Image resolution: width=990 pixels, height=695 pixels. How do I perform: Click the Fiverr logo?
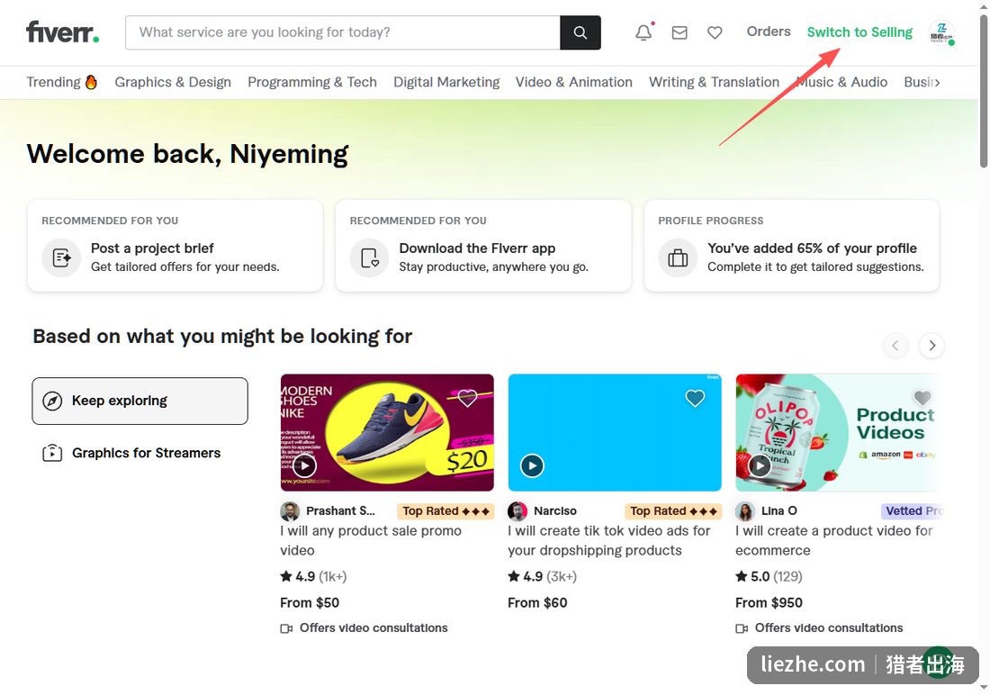coord(62,32)
